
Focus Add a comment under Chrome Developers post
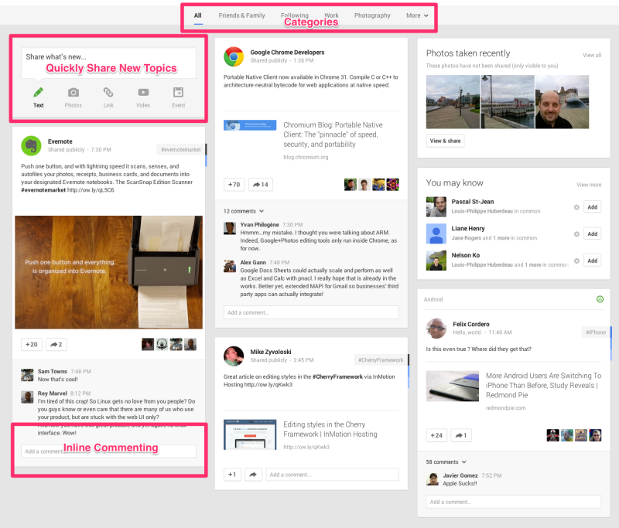coord(311,312)
